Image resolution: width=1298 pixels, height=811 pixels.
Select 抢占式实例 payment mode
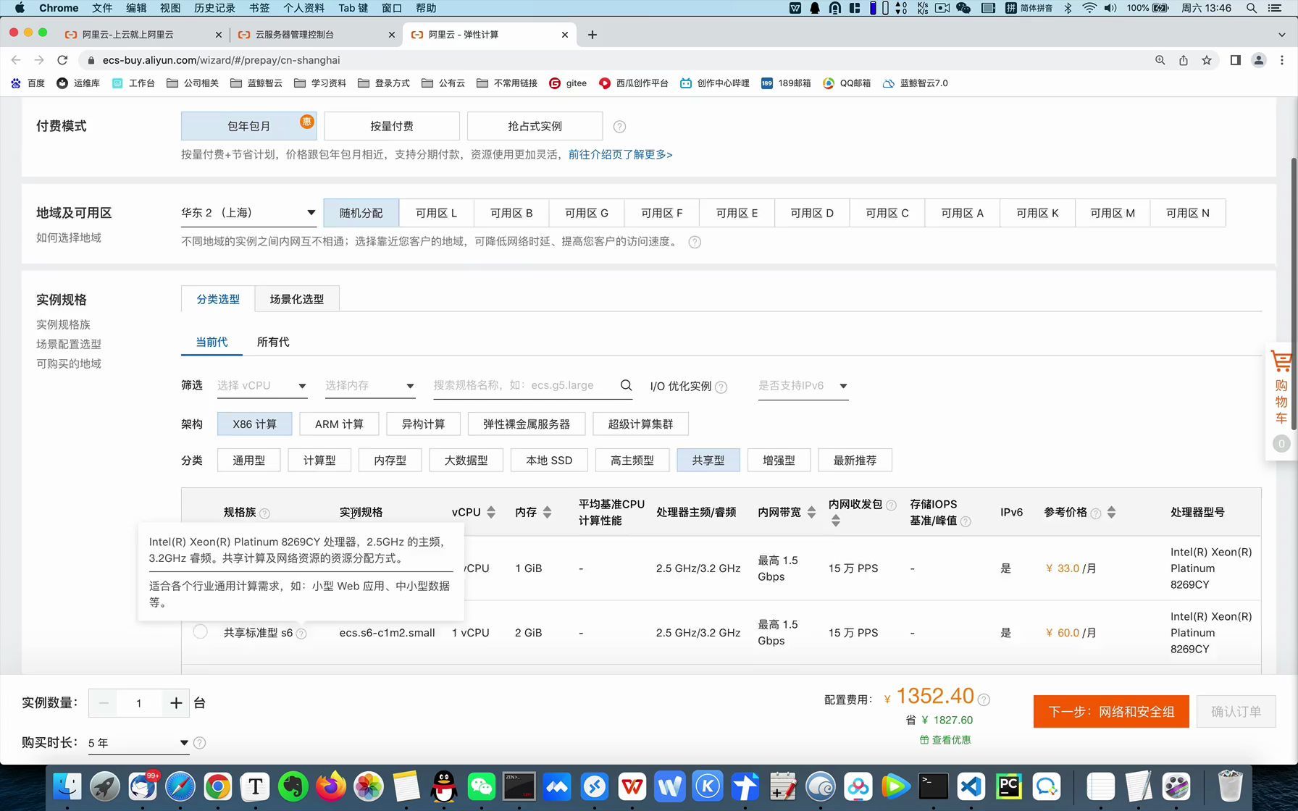[535, 126]
